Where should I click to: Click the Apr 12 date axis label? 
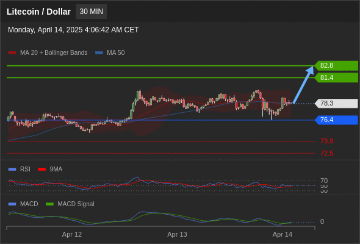72,235
